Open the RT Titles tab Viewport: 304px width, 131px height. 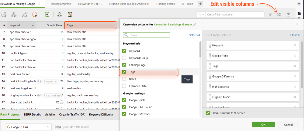click(x=188, y=4)
